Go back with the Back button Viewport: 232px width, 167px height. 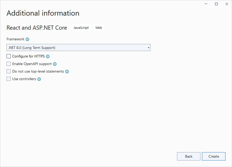pyautogui.click(x=189, y=156)
